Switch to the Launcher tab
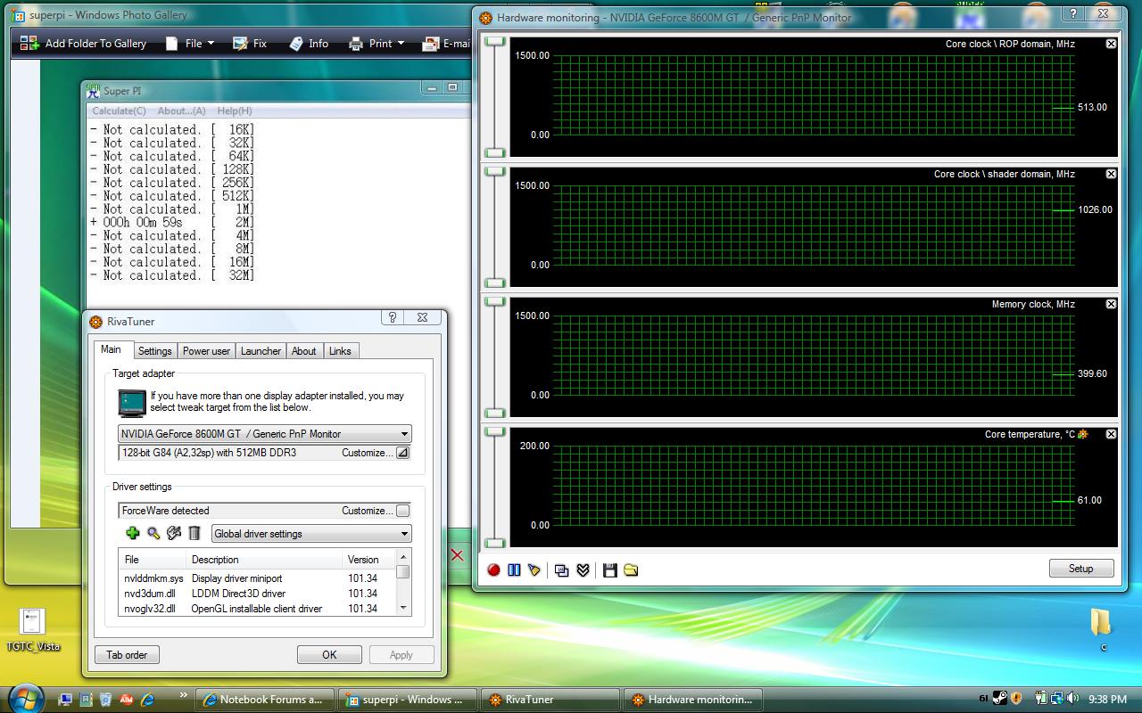 [261, 351]
